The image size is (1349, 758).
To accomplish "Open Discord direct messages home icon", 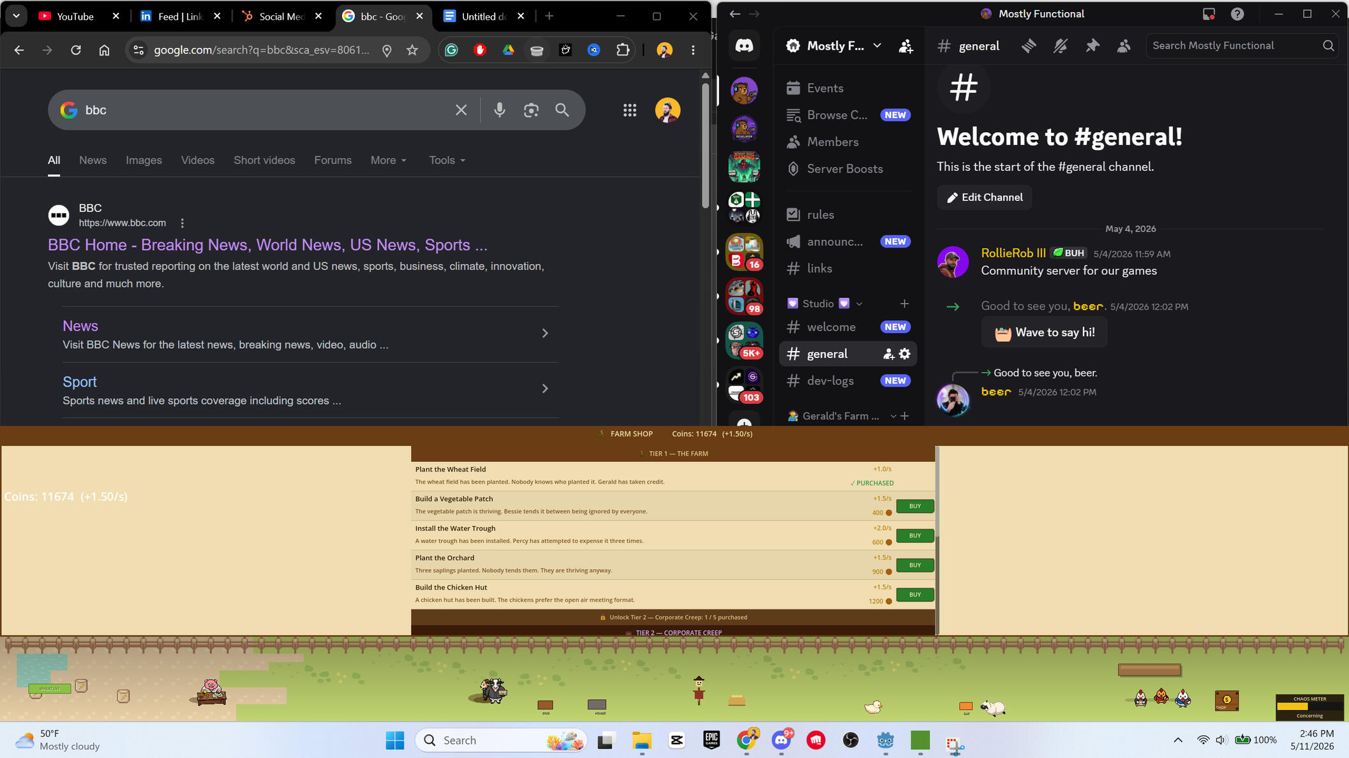I will (x=744, y=45).
